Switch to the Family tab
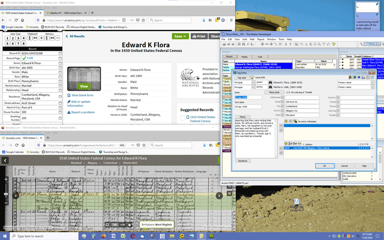 tap(244, 57)
